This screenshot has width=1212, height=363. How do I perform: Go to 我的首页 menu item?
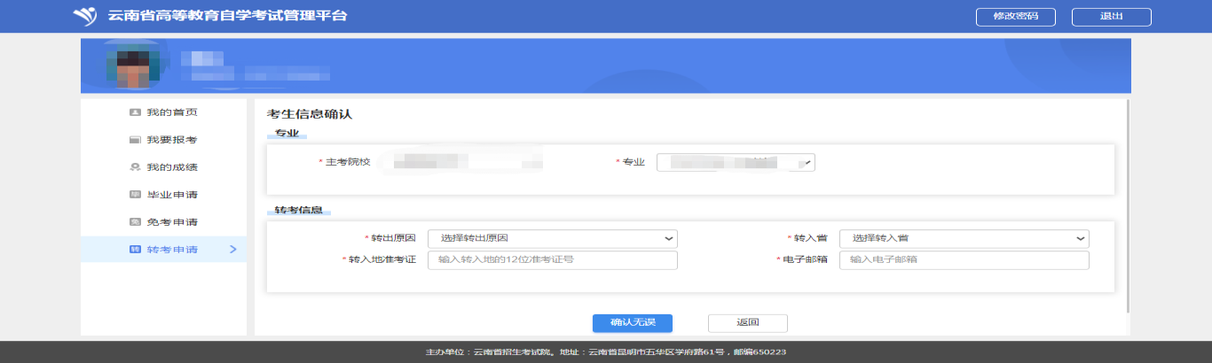click(x=172, y=112)
